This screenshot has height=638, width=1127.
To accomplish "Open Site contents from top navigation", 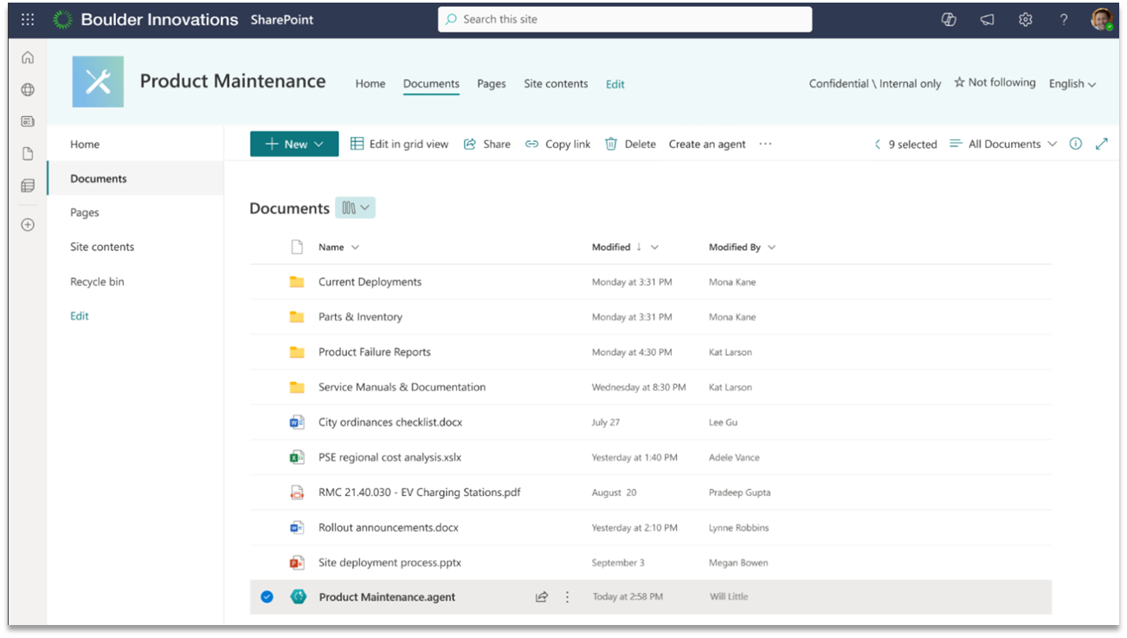I will (x=556, y=84).
